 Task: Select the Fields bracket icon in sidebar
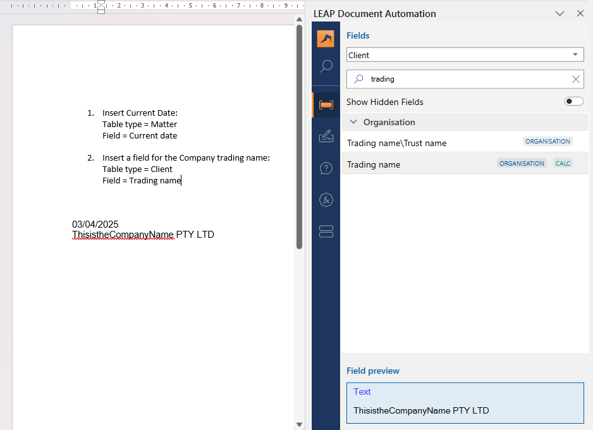[326, 105]
